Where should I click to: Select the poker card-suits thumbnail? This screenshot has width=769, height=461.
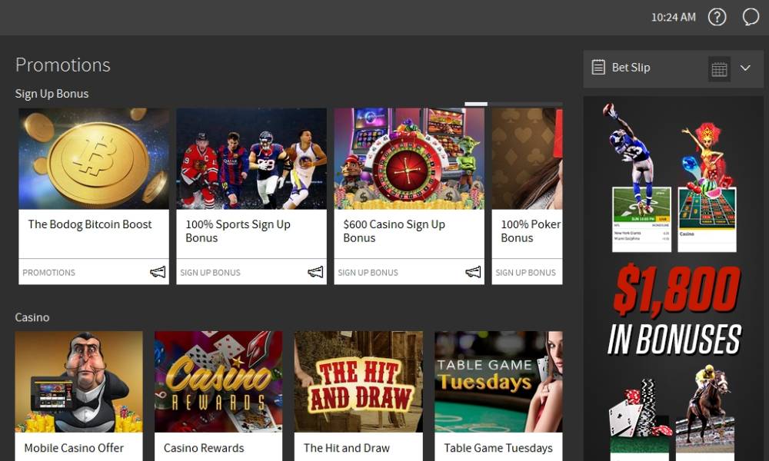[528, 159]
